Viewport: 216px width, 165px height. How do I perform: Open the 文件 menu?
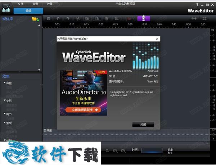[x=21, y=4]
